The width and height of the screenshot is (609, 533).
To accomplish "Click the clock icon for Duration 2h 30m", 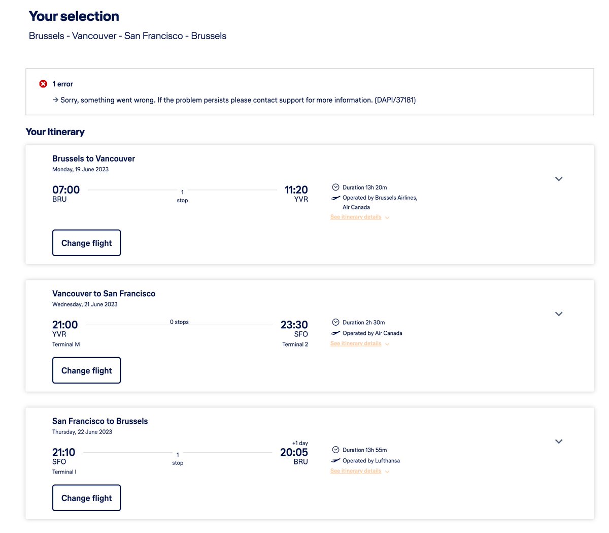I will [335, 322].
